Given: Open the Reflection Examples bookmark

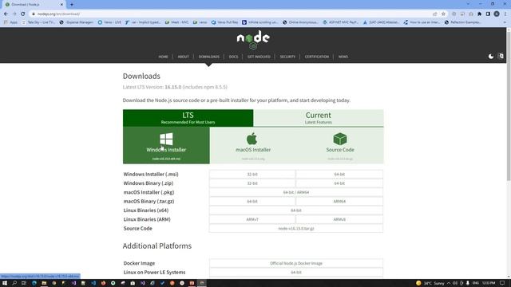Looking at the screenshot, I should pos(463,22).
